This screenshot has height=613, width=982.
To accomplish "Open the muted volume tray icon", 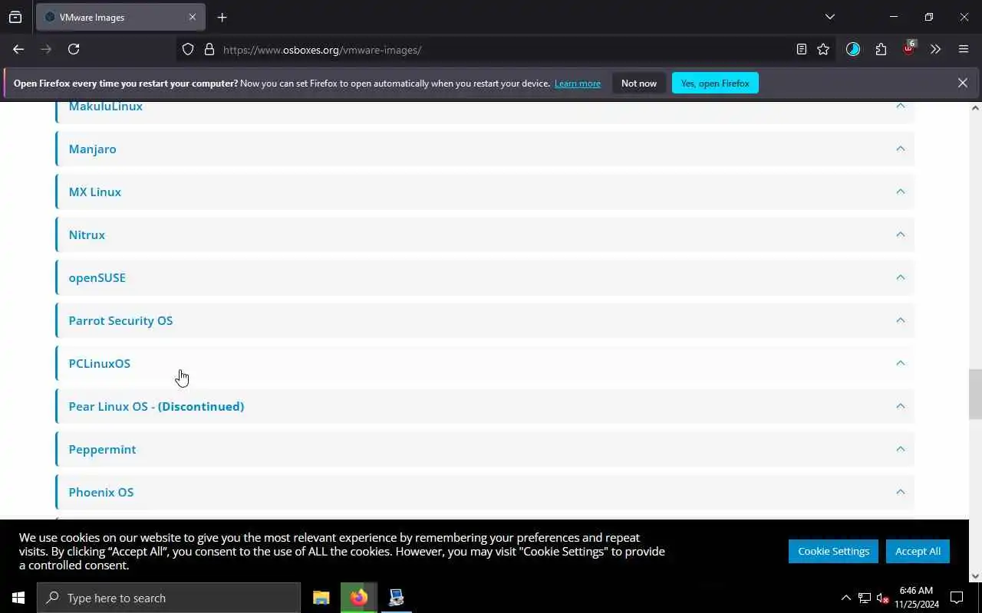I will coord(882,598).
